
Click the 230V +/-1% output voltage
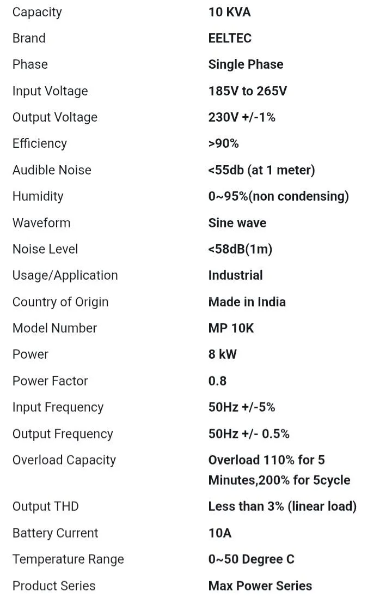click(x=241, y=117)
